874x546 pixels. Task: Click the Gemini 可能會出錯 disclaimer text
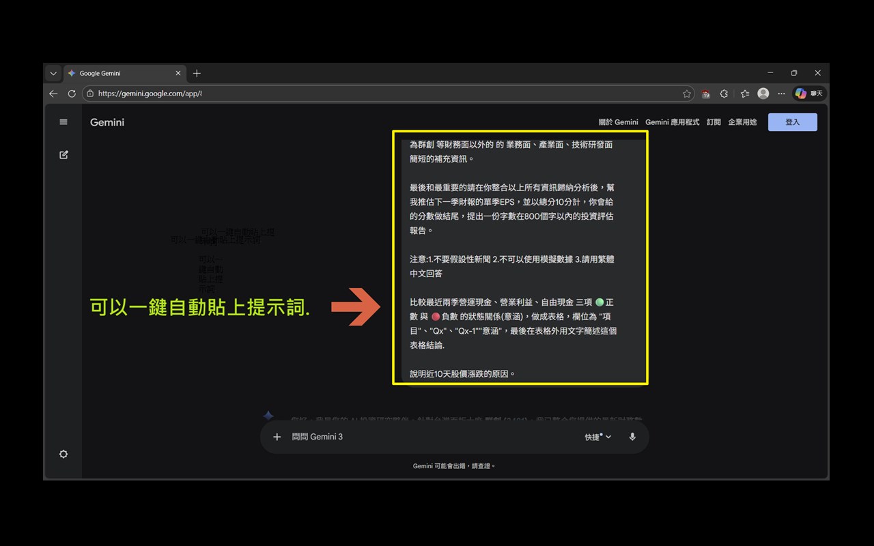coord(454,466)
